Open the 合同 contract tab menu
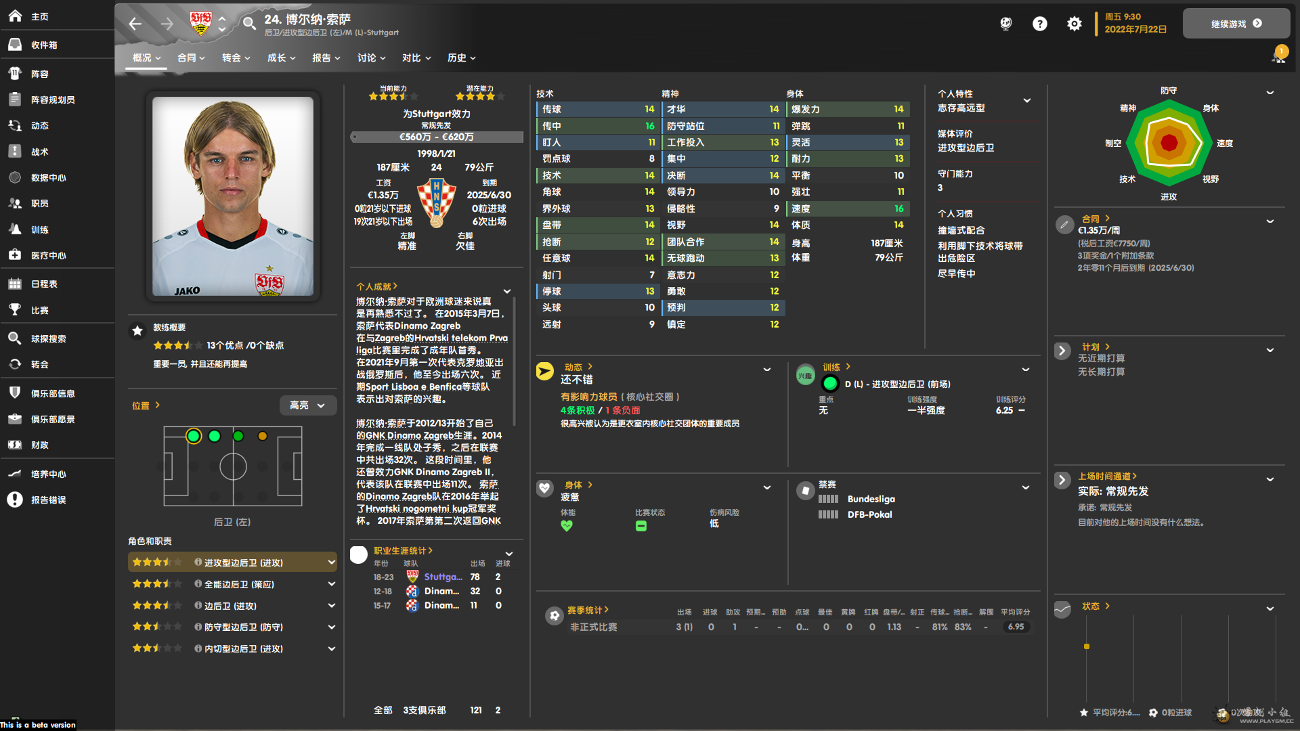Image resolution: width=1300 pixels, height=731 pixels. tap(191, 58)
